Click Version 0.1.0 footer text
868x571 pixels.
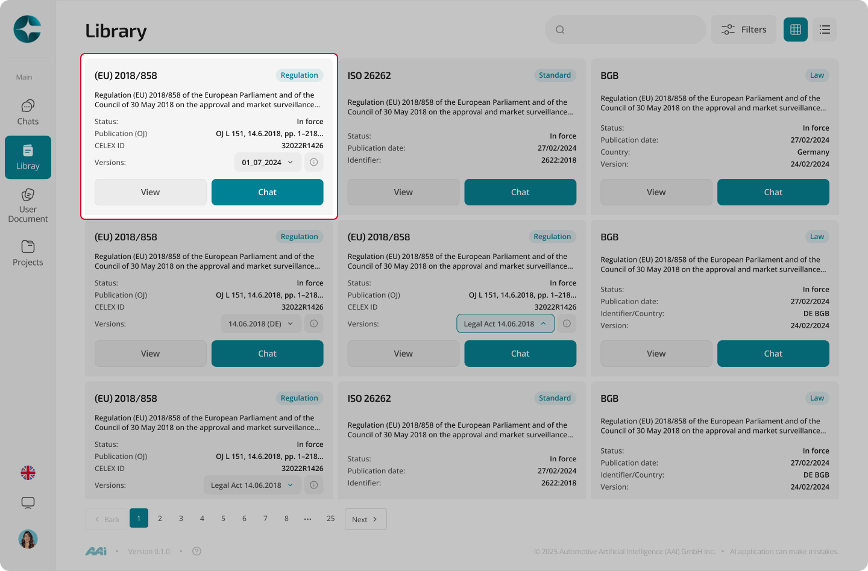coord(149,551)
